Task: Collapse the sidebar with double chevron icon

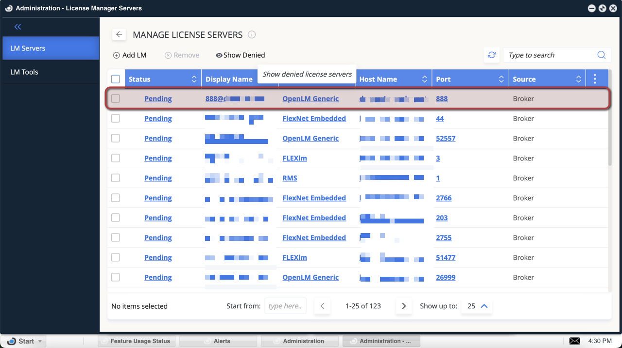Action: (18, 27)
